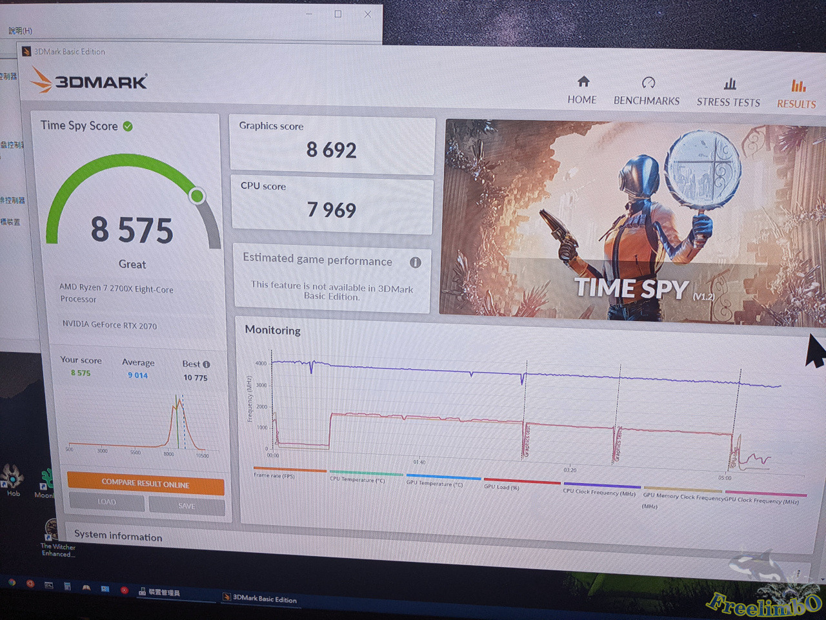Click the green validation checkmark by Time Spy Score
This screenshot has height=620, width=826.
pyautogui.click(x=128, y=127)
